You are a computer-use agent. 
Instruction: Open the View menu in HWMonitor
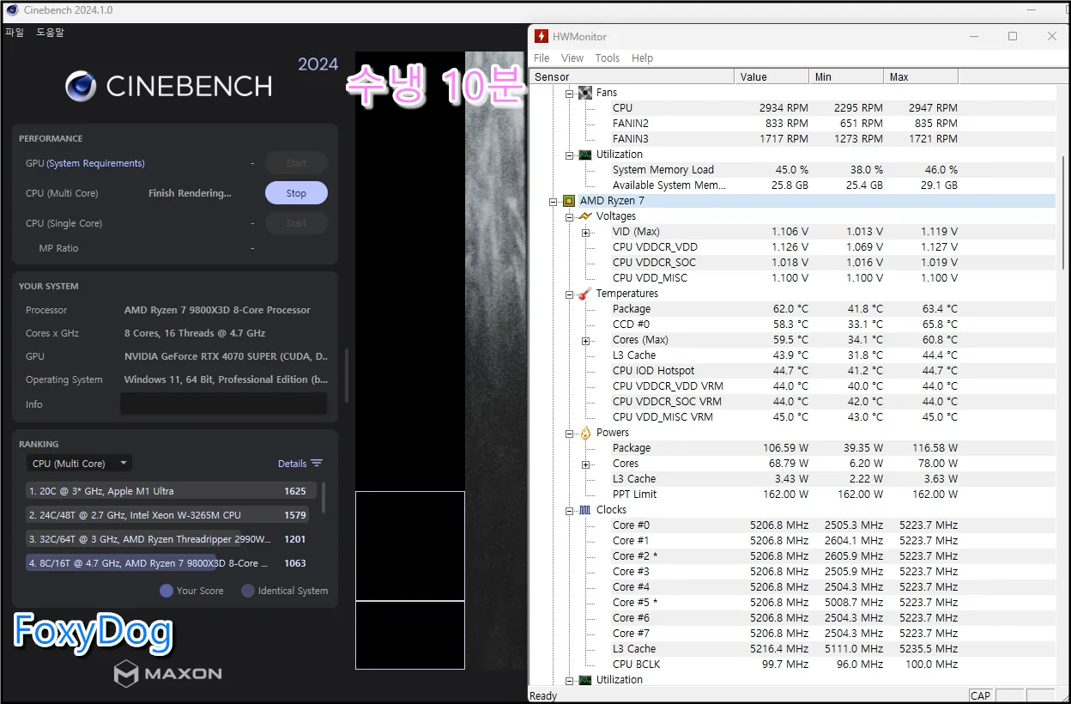[x=572, y=58]
